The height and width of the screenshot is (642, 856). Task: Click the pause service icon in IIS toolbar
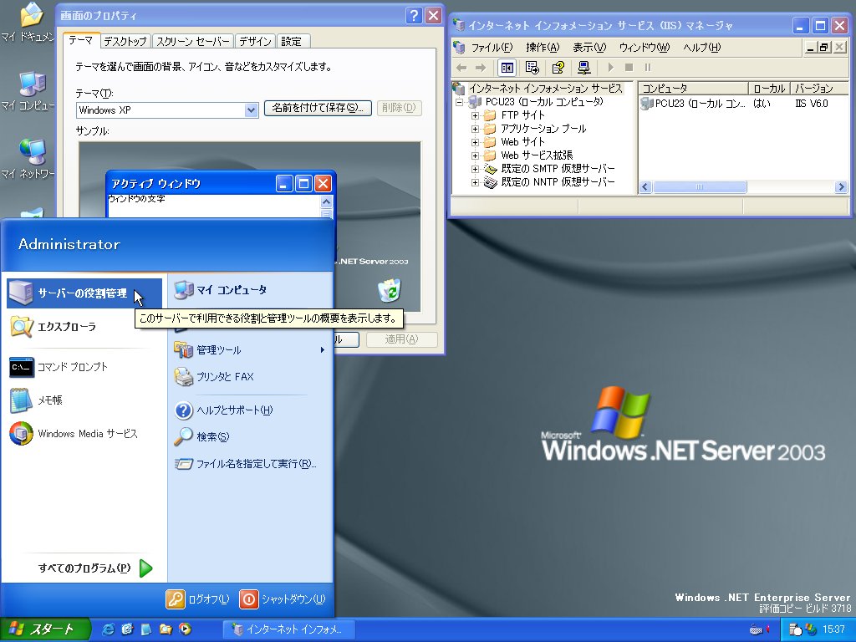click(x=648, y=68)
